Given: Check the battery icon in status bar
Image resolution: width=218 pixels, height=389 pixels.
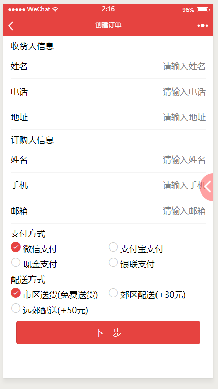Looking at the screenshot, I should (x=203, y=10).
